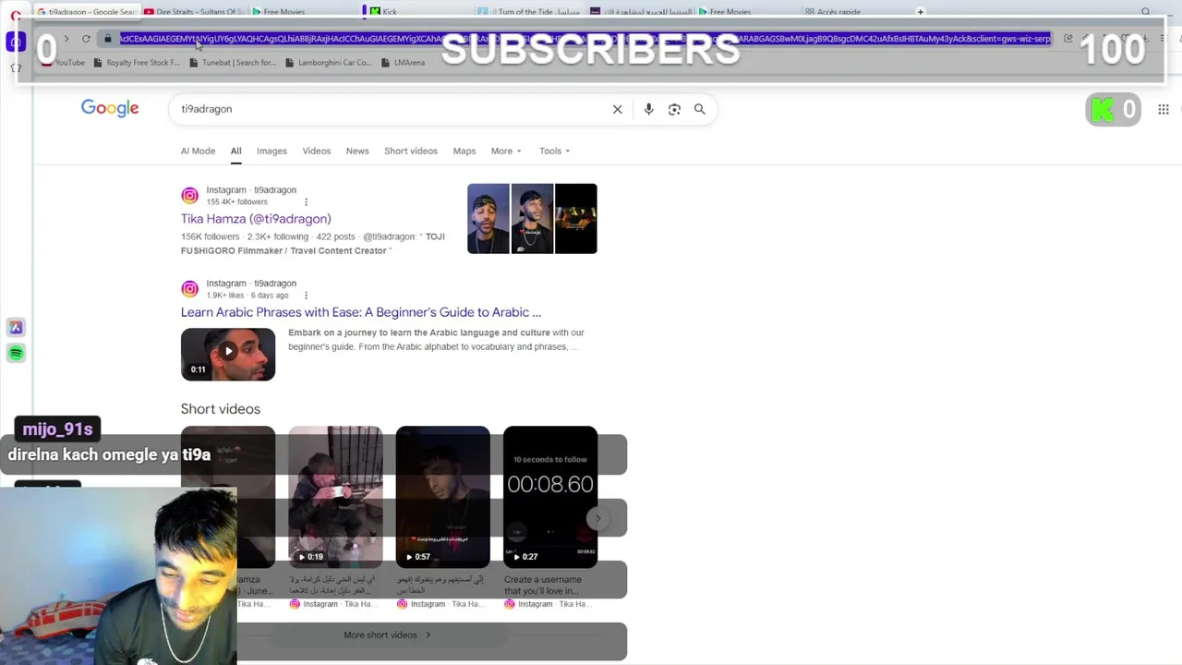Open Spotify in browser sidebar
1182x665 pixels.
coord(16,353)
